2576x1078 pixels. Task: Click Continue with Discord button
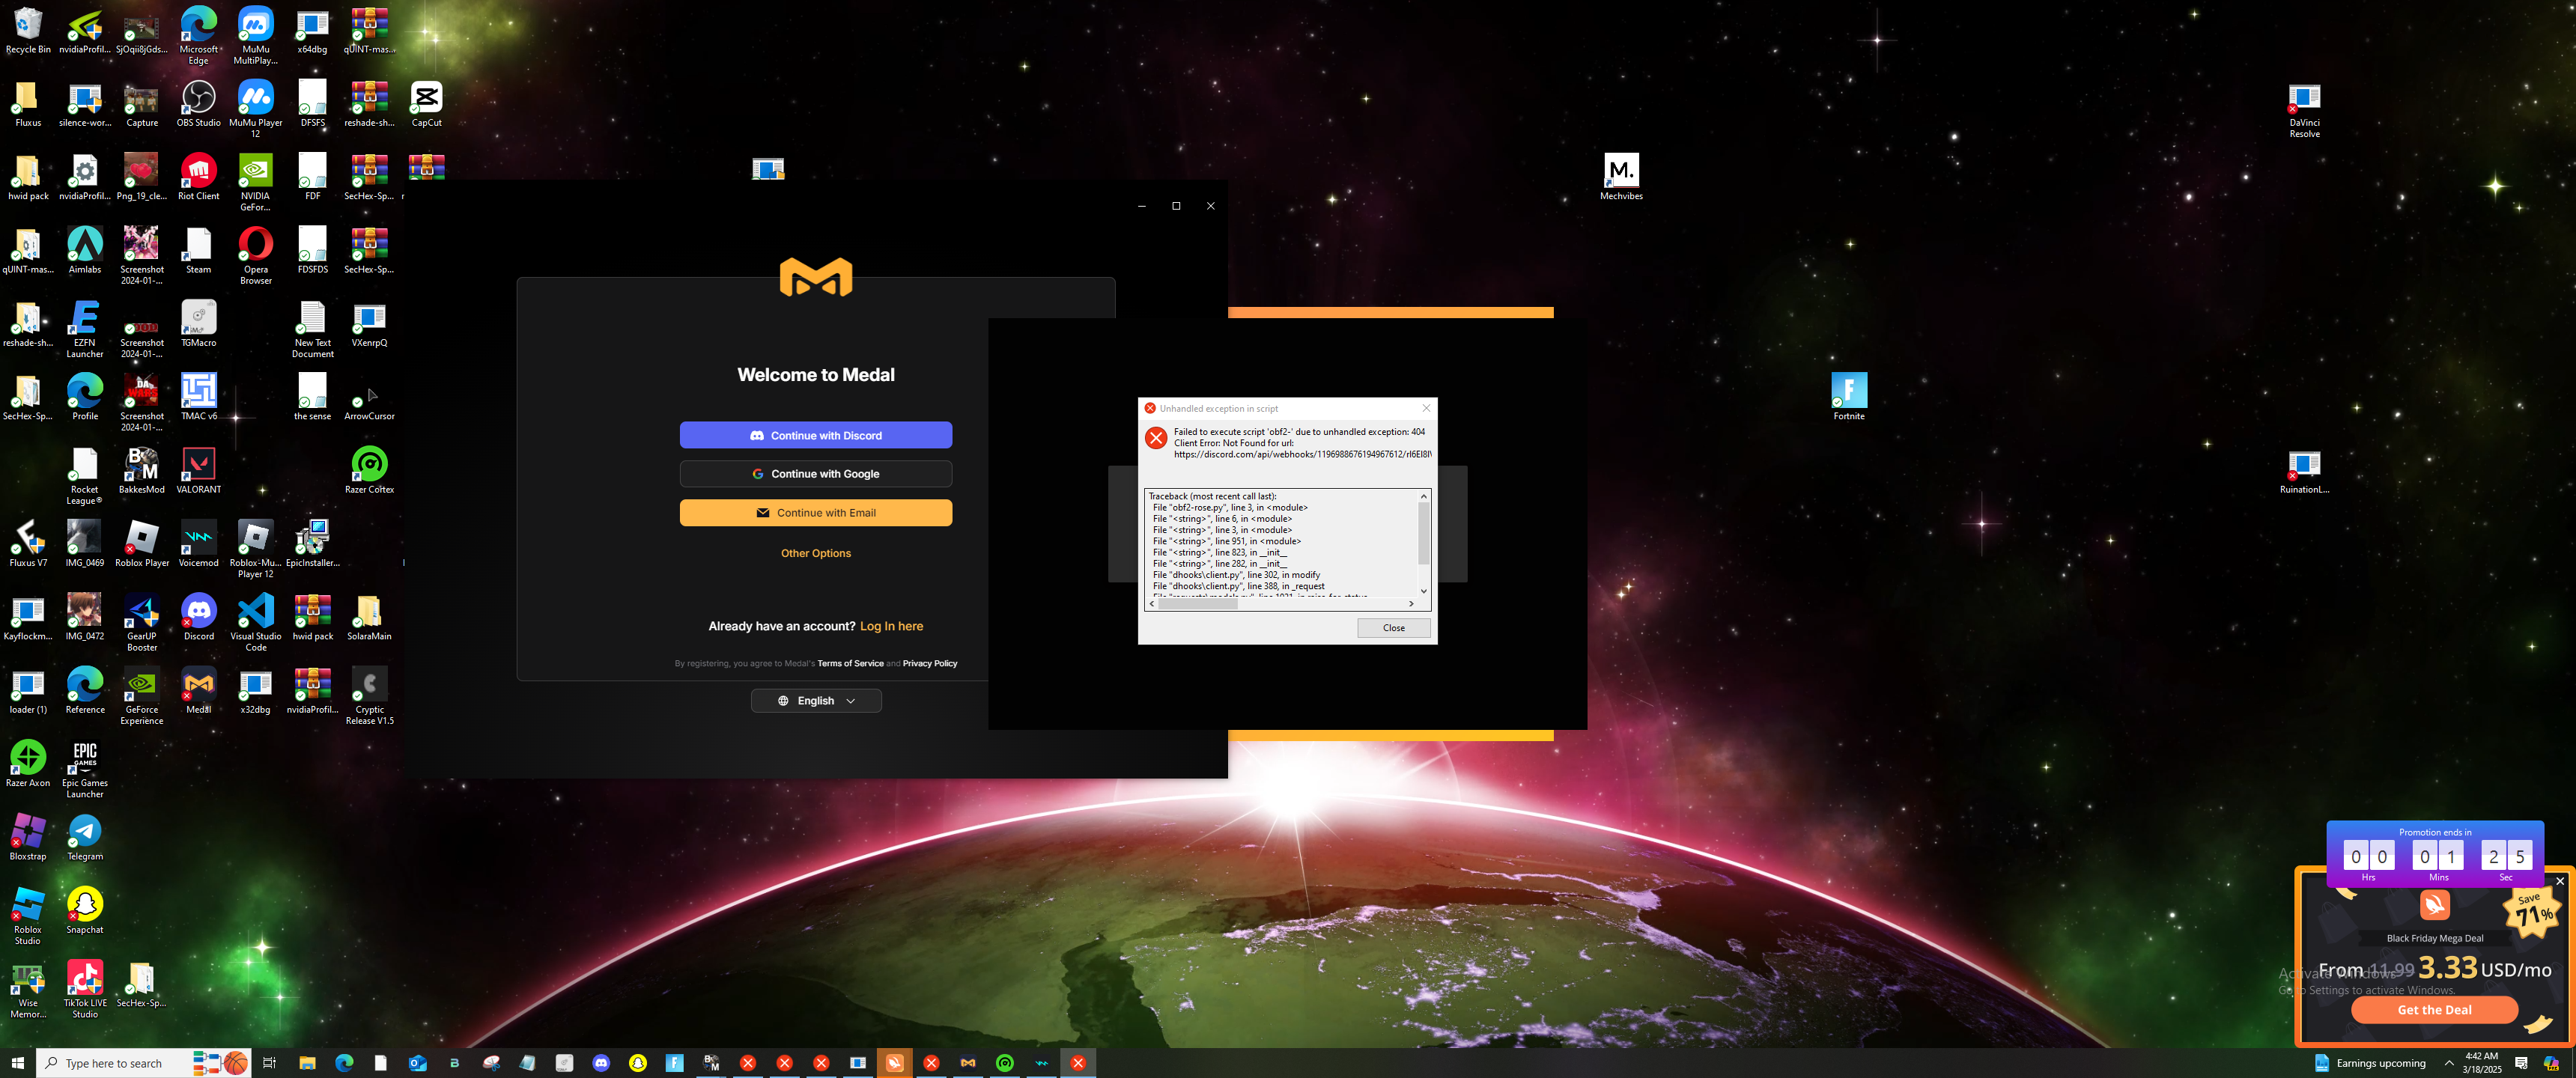pos(815,435)
